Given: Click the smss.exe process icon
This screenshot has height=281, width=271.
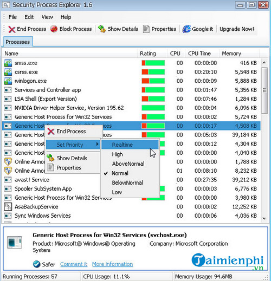Looking at the screenshot, I should pos(8,63).
